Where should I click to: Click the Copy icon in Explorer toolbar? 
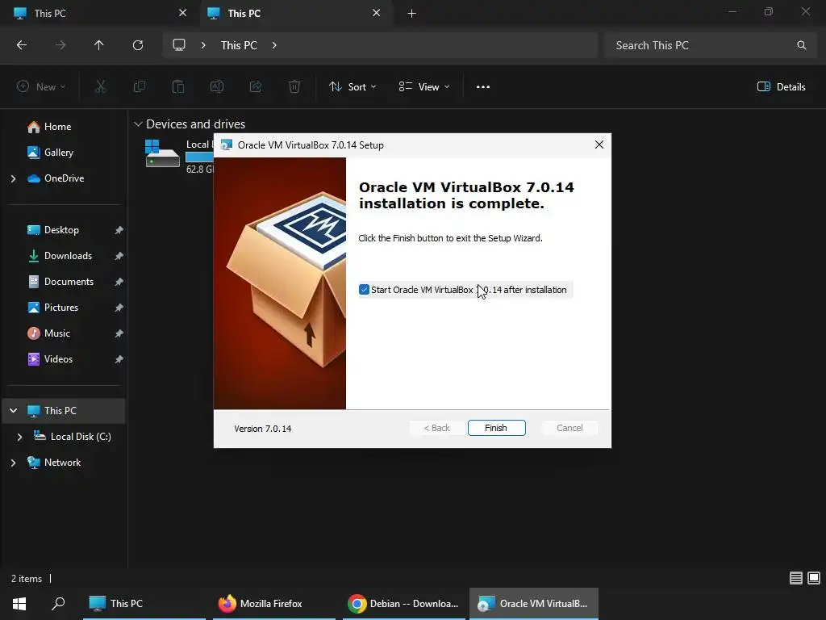pyautogui.click(x=139, y=86)
